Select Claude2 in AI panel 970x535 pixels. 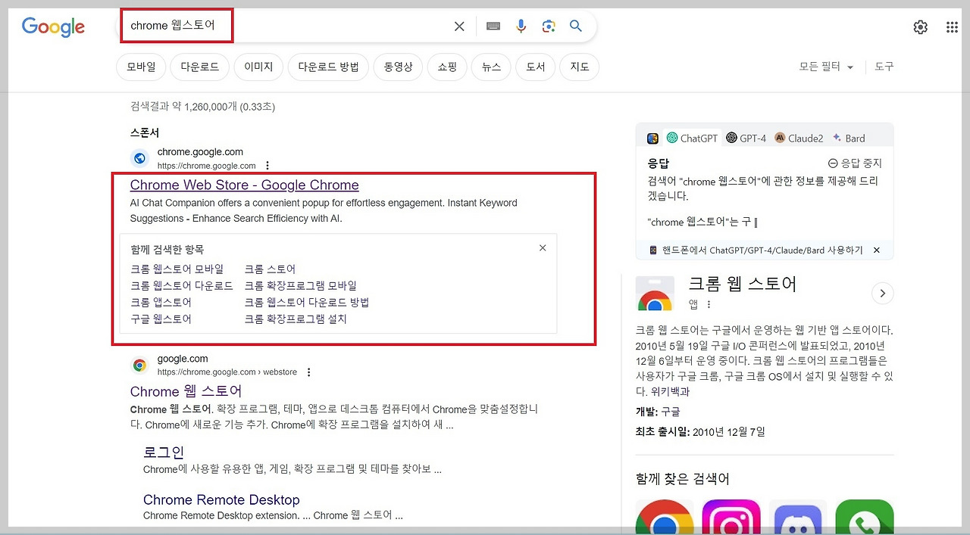pyautogui.click(x=799, y=138)
